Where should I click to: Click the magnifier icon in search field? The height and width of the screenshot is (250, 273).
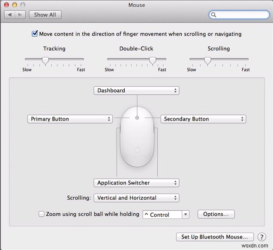point(213,15)
